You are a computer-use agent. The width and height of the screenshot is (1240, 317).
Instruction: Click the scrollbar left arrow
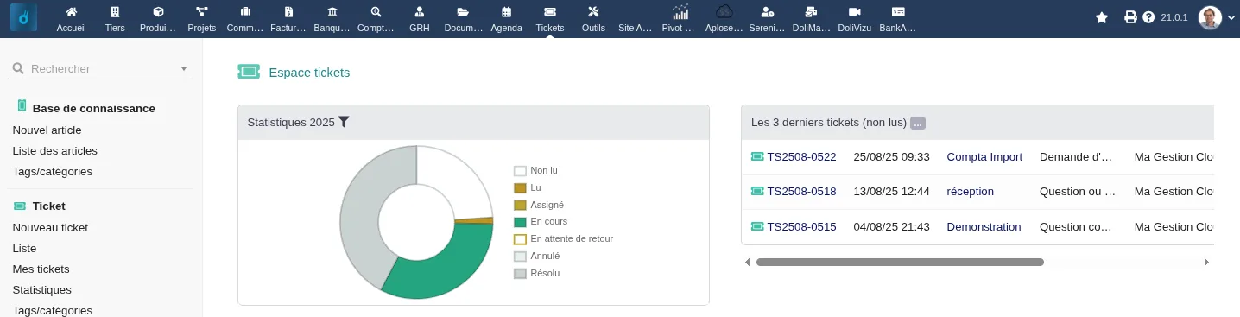click(x=748, y=262)
